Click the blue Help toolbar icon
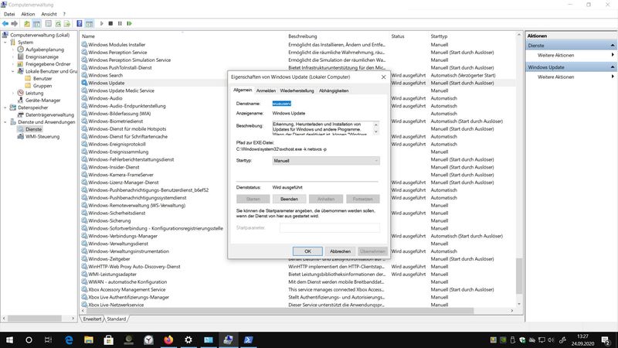The image size is (618, 348). coord(80,24)
